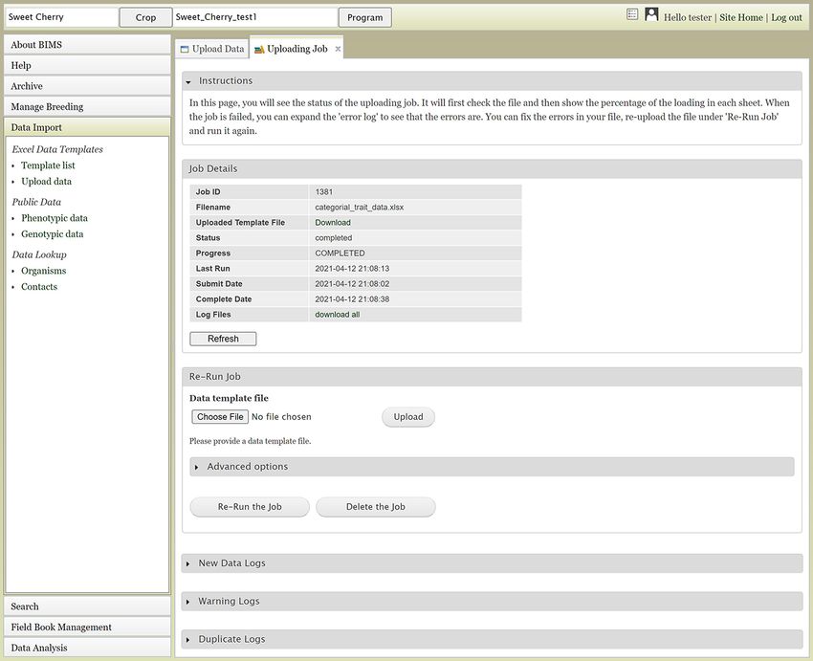Click the Uploading Job tab icon

point(259,49)
